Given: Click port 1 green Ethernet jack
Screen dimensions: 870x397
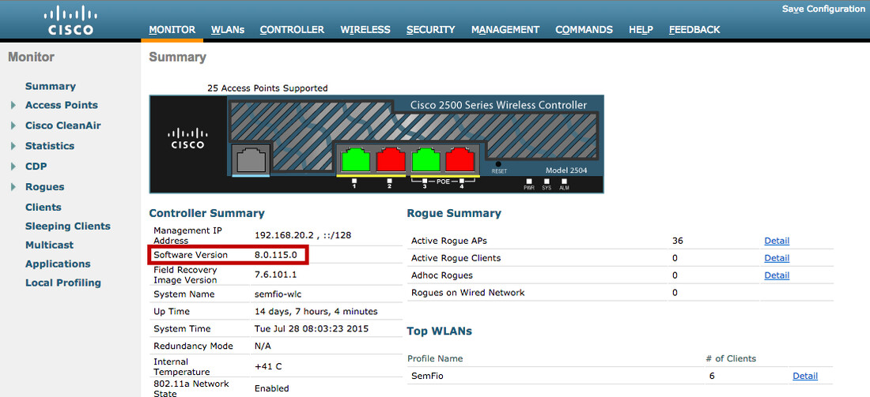Looking at the screenshot, I should (355, 159).
